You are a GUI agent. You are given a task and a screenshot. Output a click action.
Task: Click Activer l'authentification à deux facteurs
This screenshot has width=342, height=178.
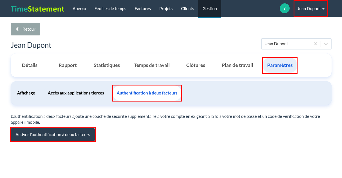53,135
